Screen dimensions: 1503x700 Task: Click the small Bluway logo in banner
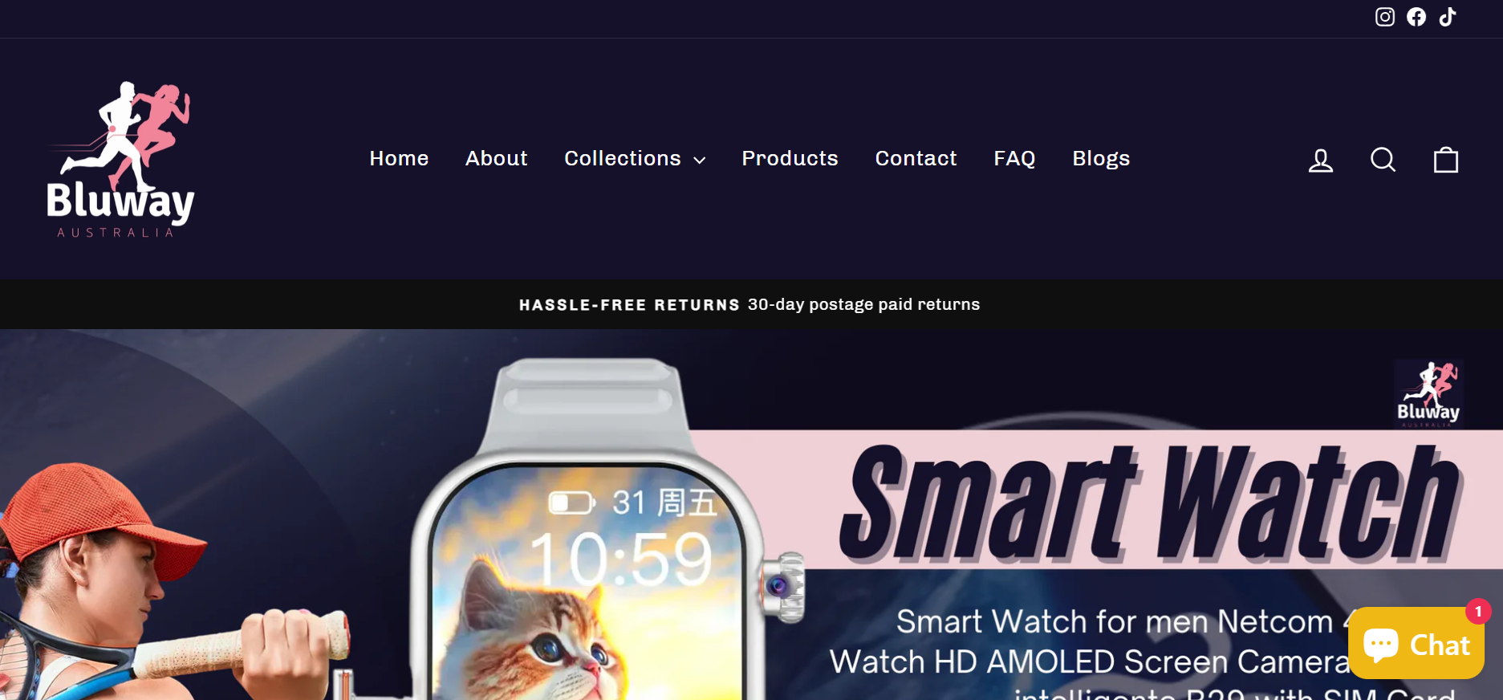(1428, 393)
